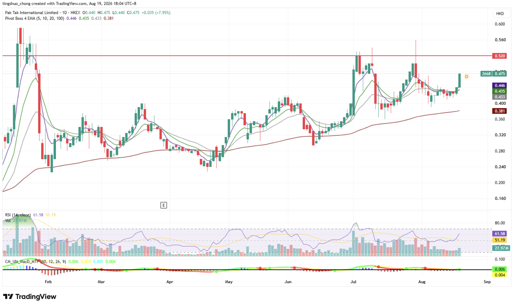Click the 2668 label next to the last price
Screen dimensions: 514x306
486,74
